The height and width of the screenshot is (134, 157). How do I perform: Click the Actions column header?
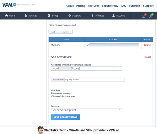click(x=147, y=39)
